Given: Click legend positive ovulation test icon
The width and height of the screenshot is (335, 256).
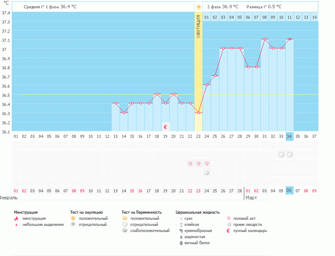Looking at the screenshot, I should 73,218.
